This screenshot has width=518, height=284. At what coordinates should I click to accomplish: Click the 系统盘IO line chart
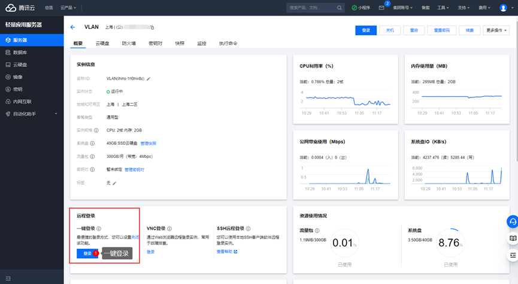(457, 178)
